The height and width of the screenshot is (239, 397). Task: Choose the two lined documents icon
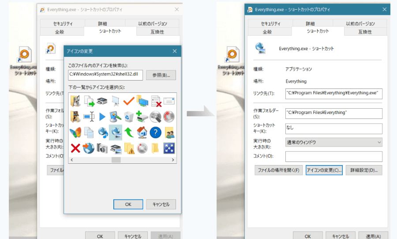pos(89,132)
